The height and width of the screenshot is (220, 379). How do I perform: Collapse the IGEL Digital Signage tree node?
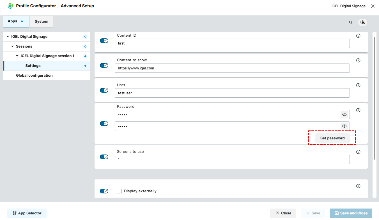coord(8,37)
